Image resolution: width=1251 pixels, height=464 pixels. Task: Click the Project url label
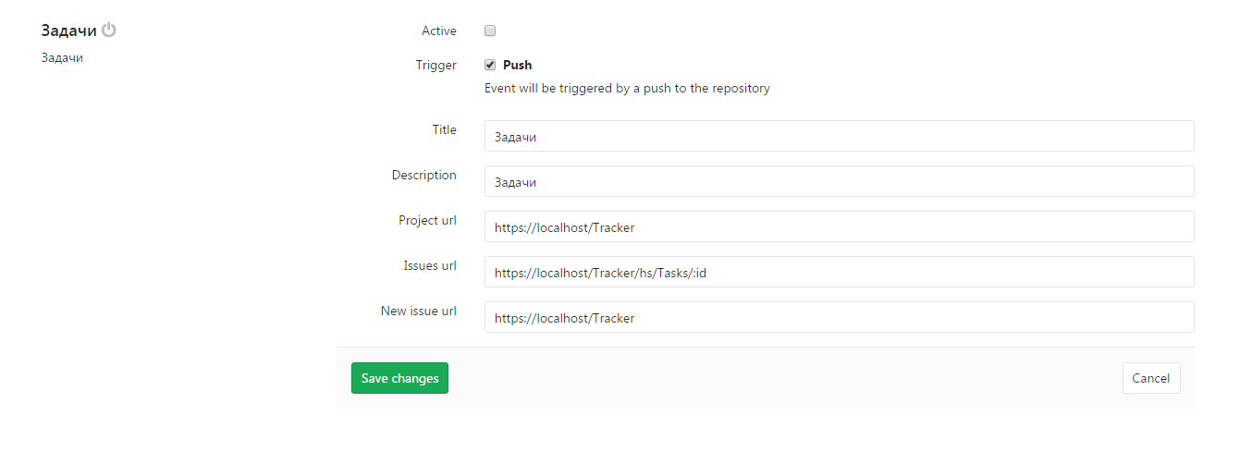tap(428, 220)
